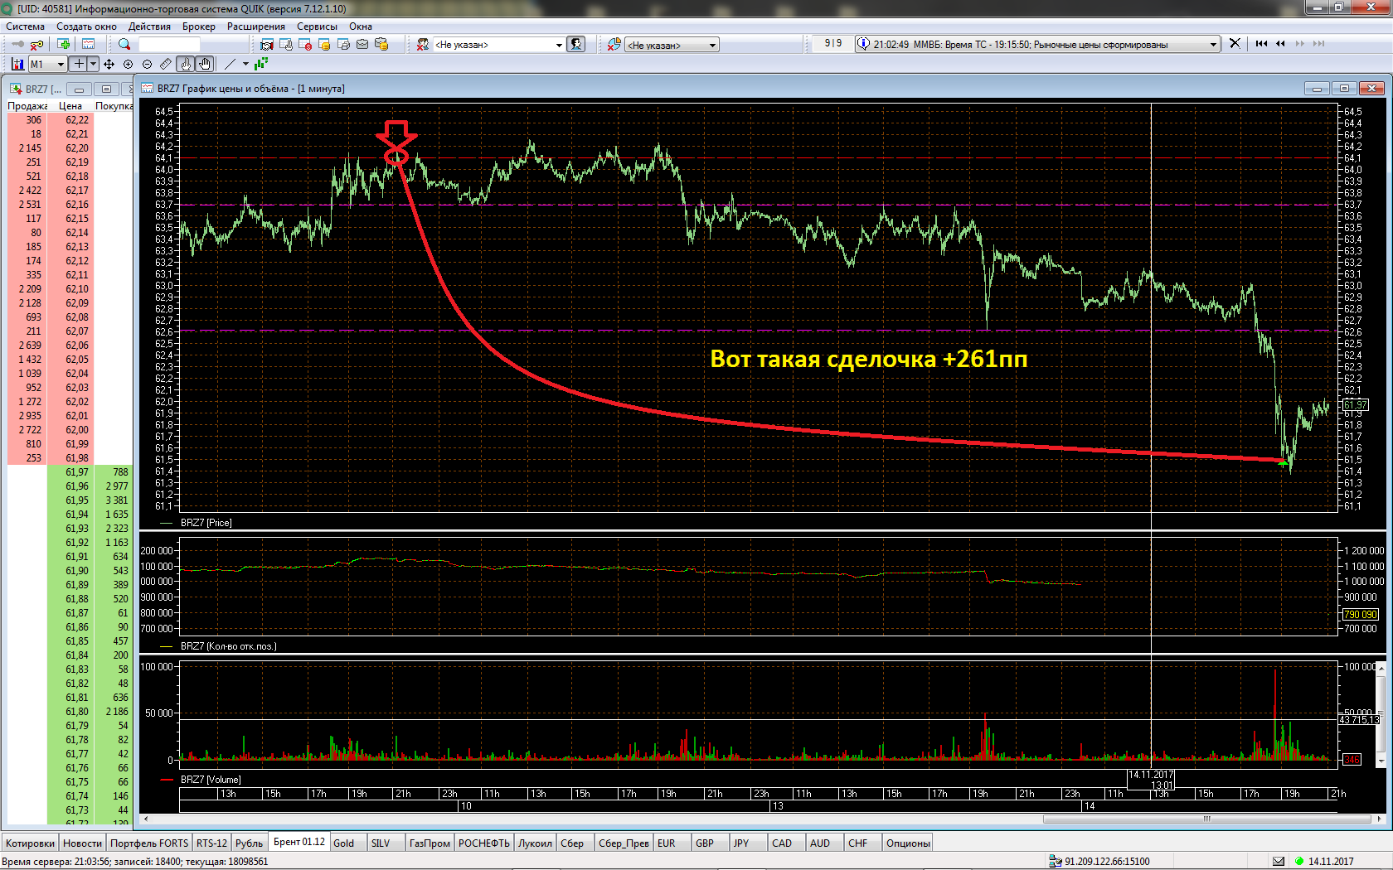
Task: Open the Система menu
Action: [25, 27]
